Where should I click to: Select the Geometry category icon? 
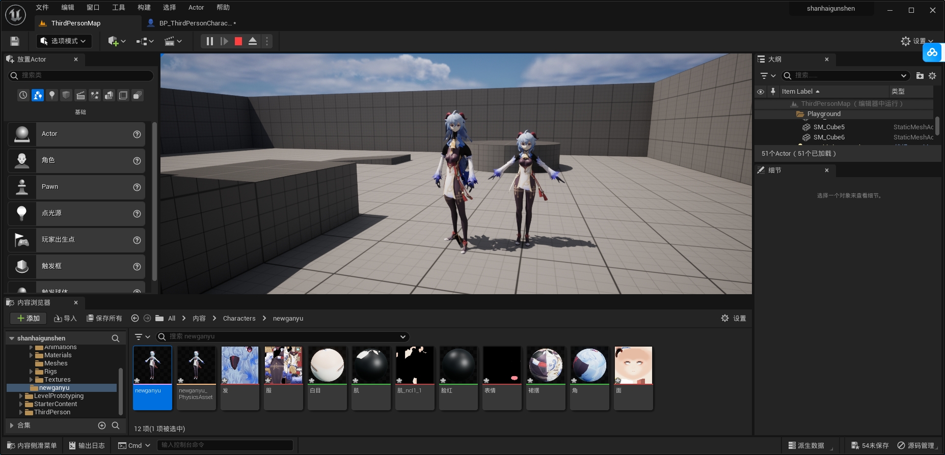109,95
